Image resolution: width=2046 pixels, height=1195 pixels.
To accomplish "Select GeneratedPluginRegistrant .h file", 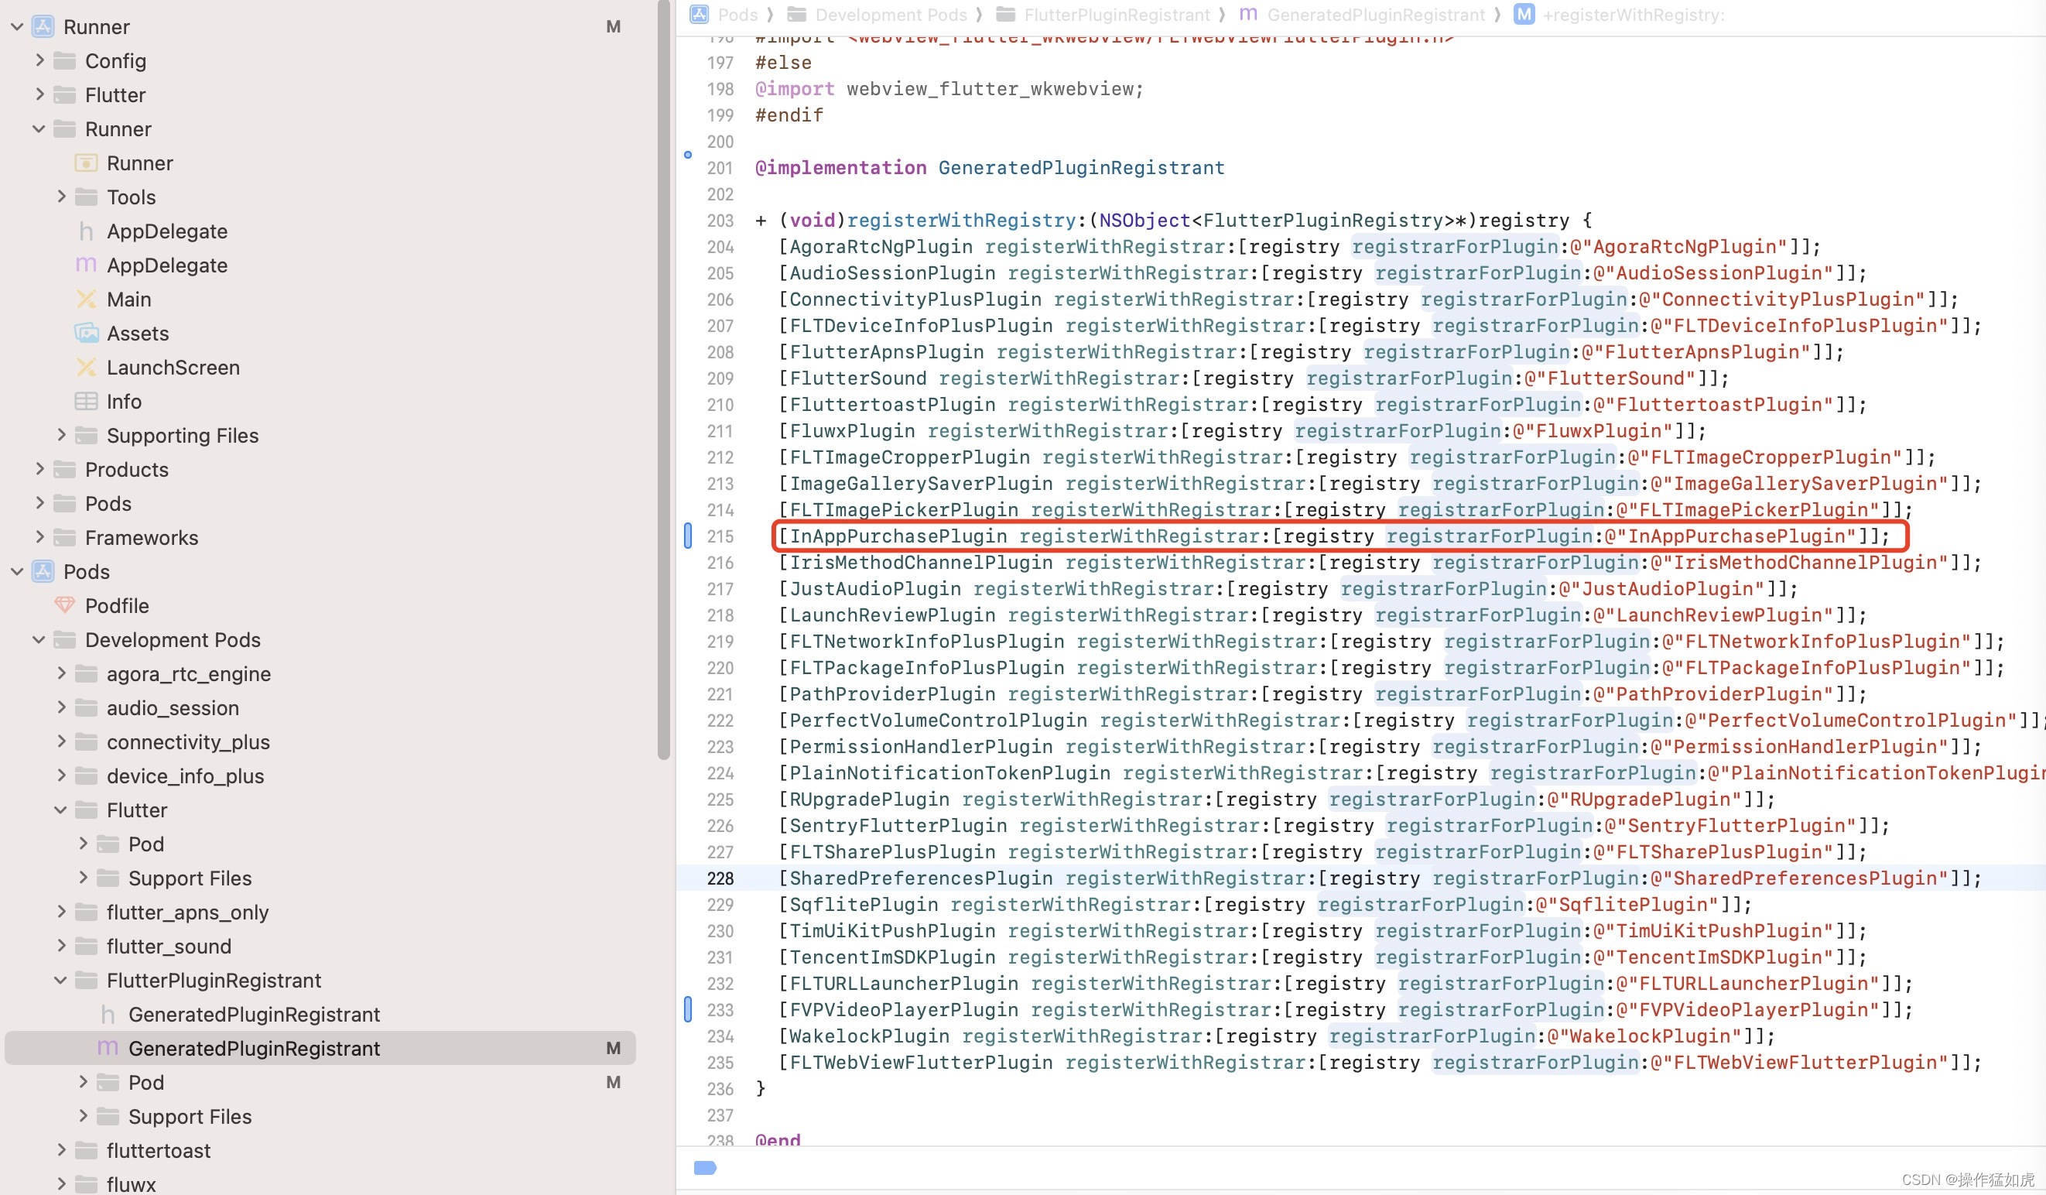I will point(255,1015).
